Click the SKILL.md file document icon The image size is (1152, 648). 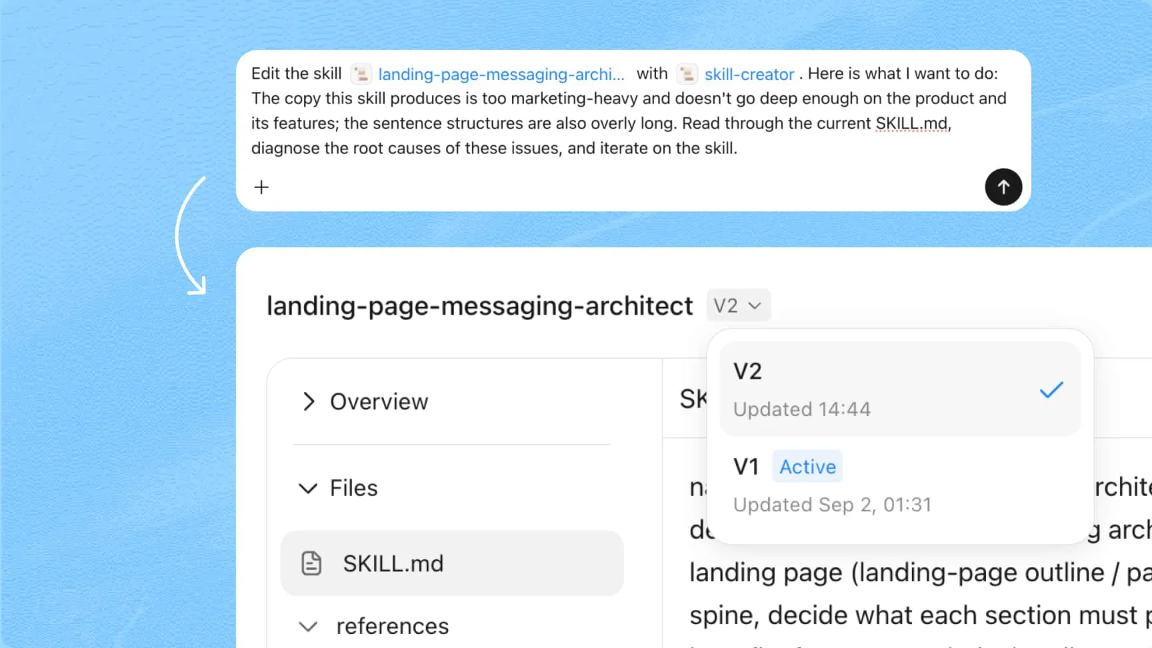(311, 563)
